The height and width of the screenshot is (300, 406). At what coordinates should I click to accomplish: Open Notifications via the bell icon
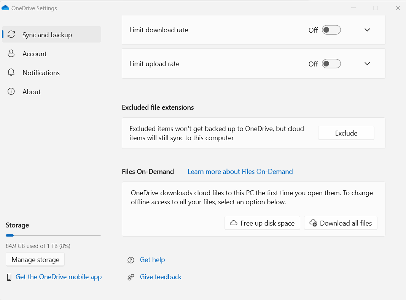(x=11, y=73)
